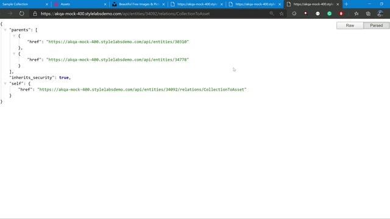Select the active akqa-mock-400 tab
Screen dimensions: 390x219
313,4
